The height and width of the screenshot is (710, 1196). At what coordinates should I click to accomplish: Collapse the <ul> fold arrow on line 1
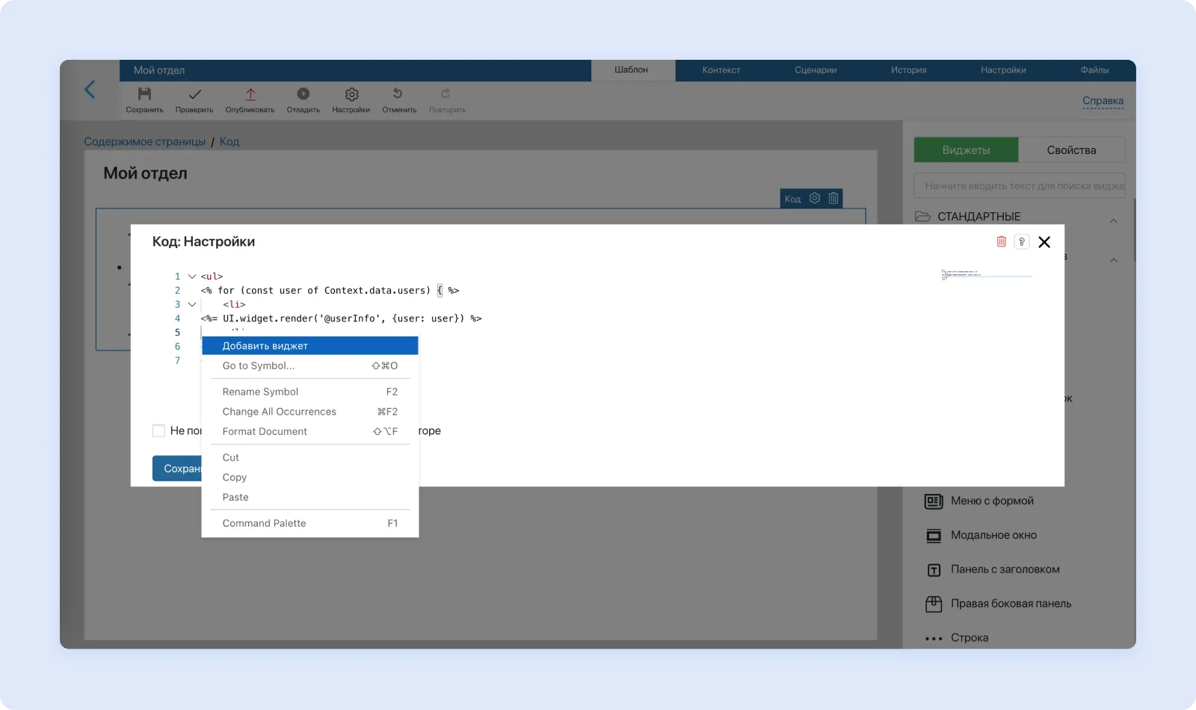(x=192, y=277)
